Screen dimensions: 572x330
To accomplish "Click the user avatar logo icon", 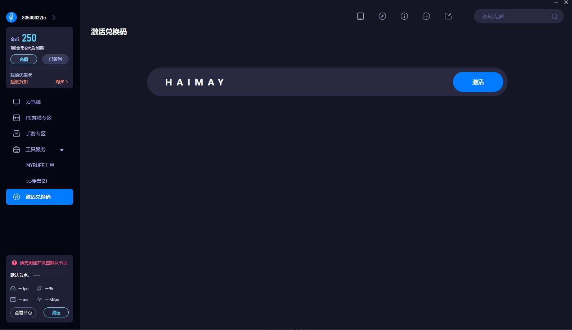I will [x=12, y=17].
